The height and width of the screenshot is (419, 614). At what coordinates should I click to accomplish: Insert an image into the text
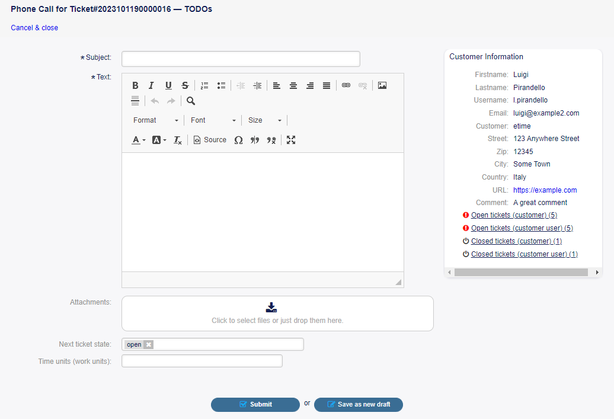pyautogui.click(x=382, y=85)
